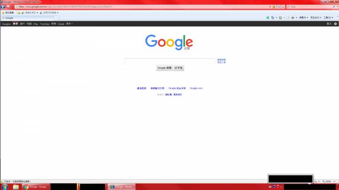The image size is (339, 190).
Task: Expand the More dropdown in Google bar
Action: (x=69, y=24)
